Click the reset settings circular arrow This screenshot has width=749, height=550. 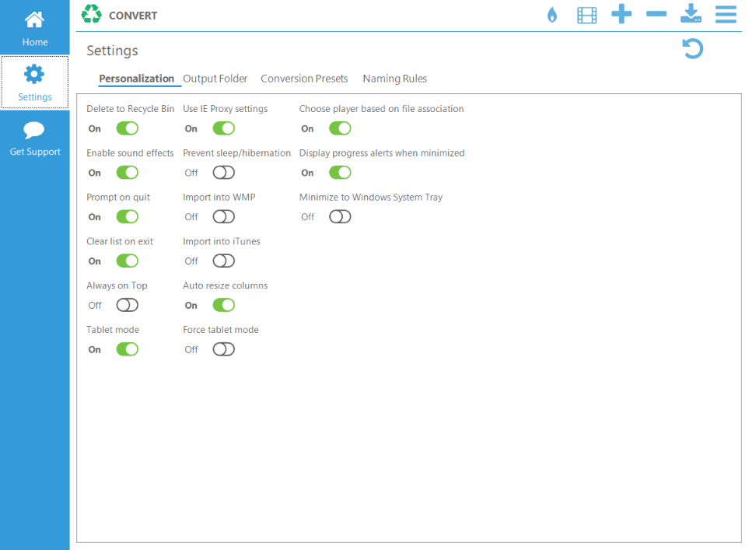click(x=693, y=48)
